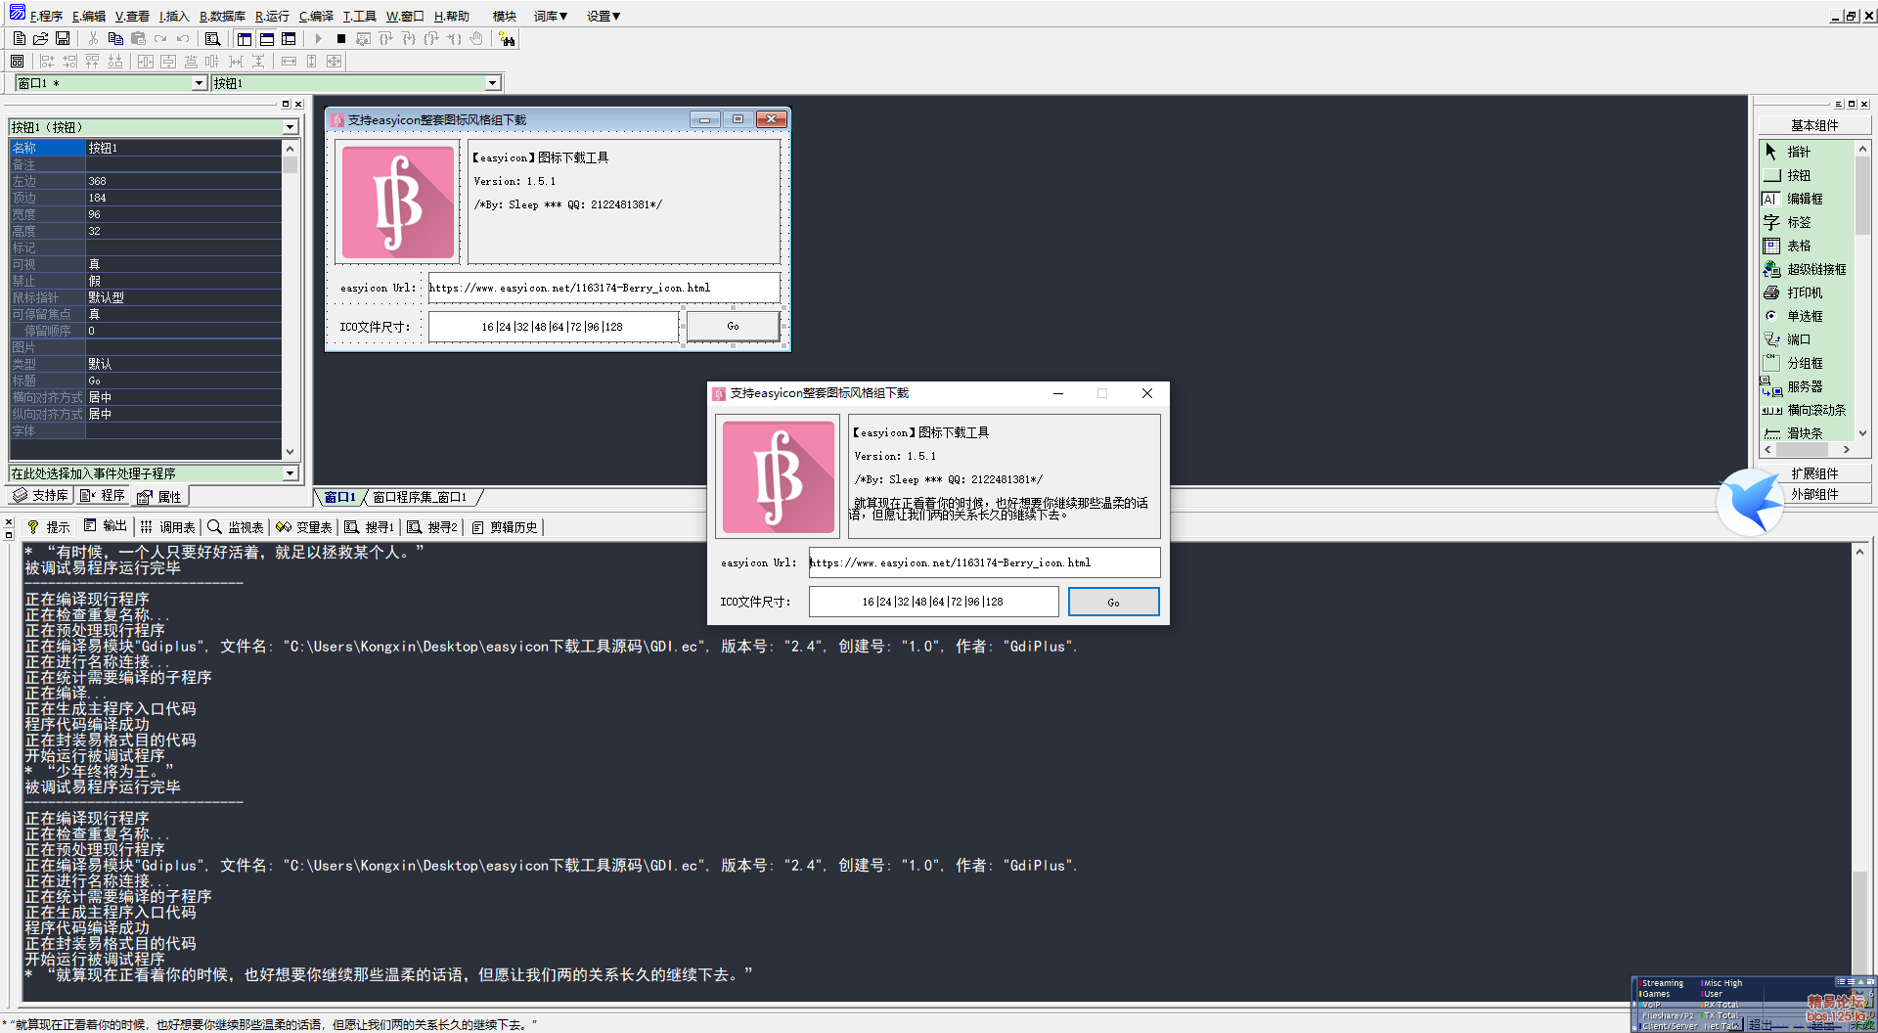Click the binoculars help search icon
The height and width of the screenshot is (1033, 1878).
pos(506,39)
